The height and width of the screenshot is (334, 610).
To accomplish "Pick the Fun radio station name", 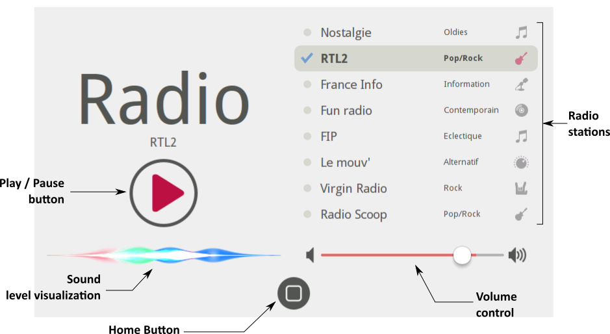I will (x=346, y=110).
